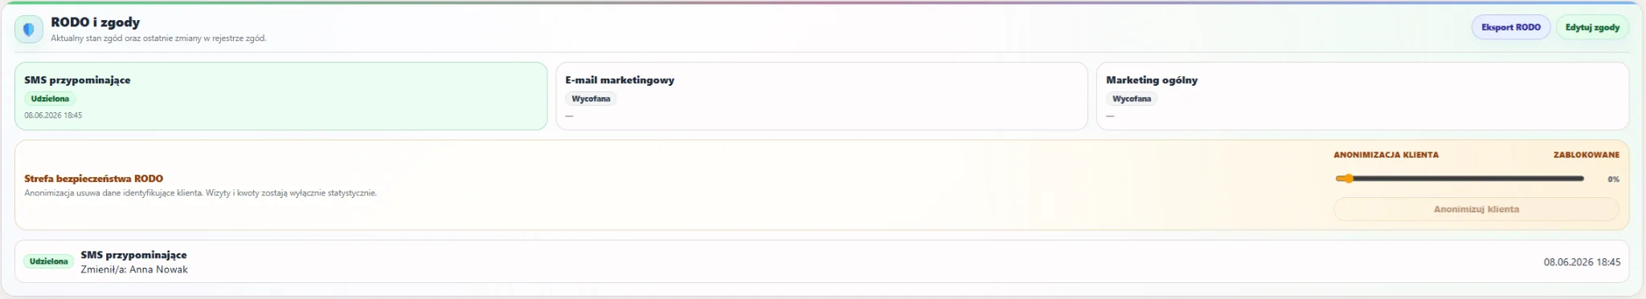The image size is (1646, 299).
Task: Click the 0% slider value label
Action: [1613, 180]
